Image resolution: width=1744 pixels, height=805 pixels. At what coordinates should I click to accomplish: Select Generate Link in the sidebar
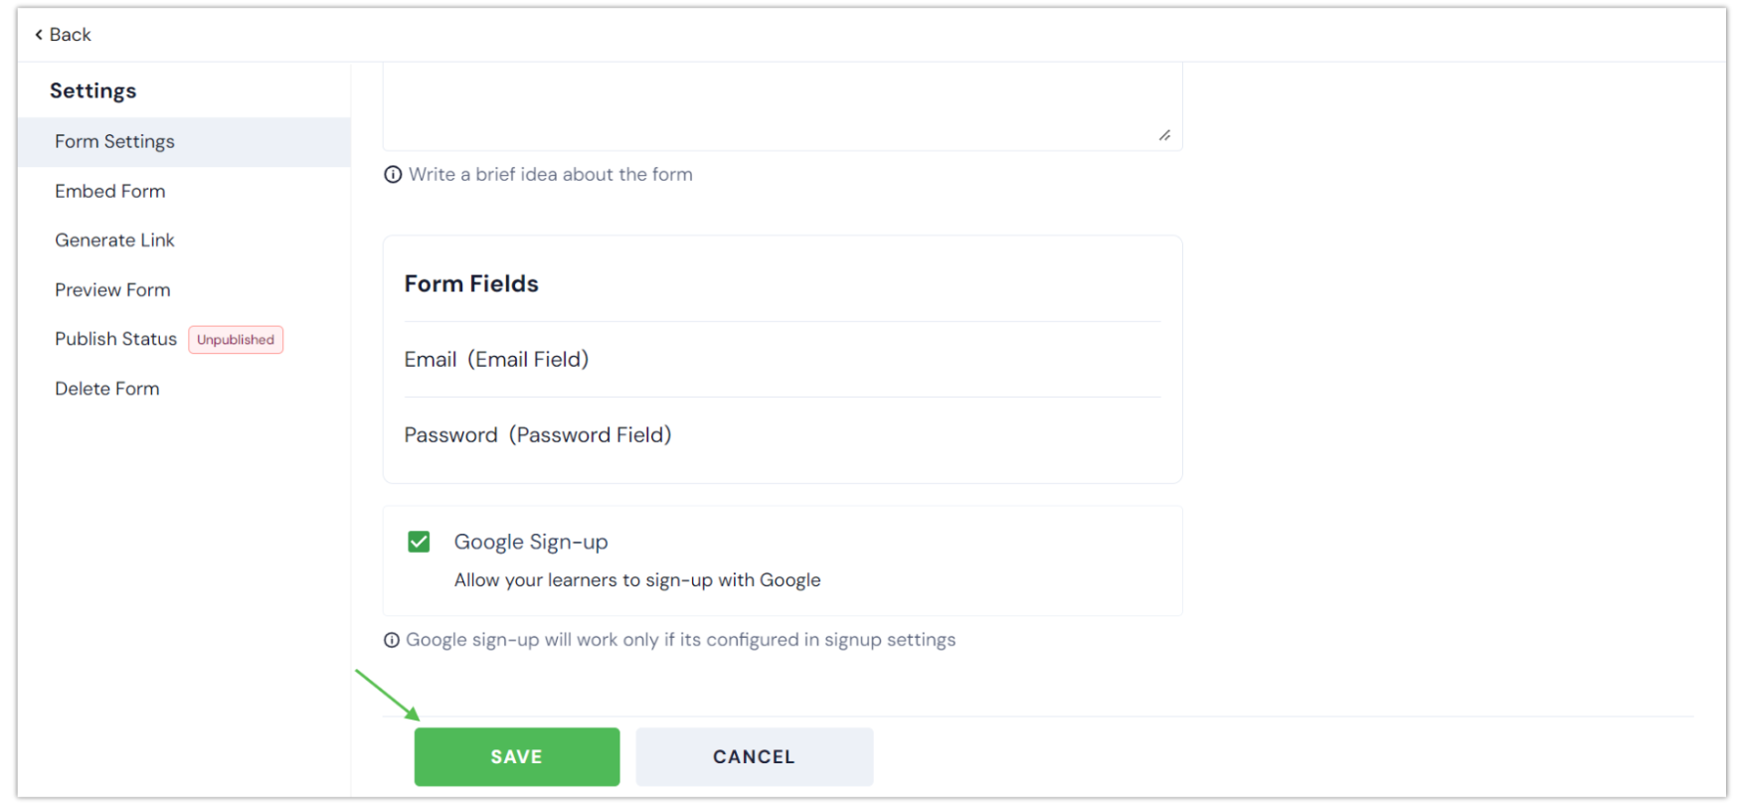tap(114, 240)
